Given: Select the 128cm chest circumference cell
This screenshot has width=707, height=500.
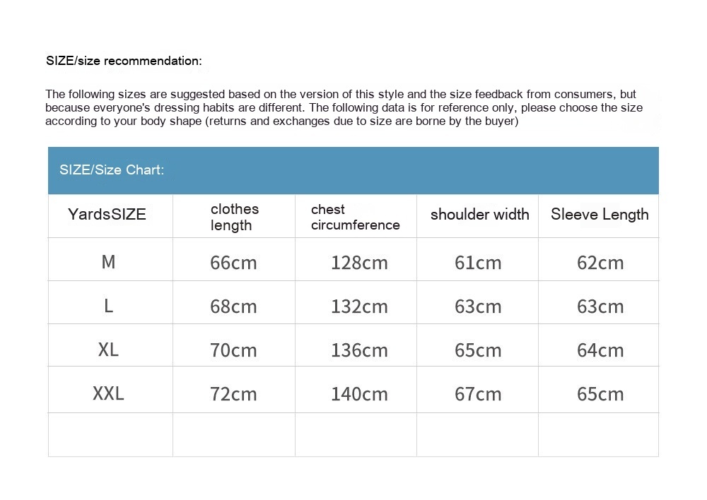Looking at the screenshot, I should click(359, 263).
